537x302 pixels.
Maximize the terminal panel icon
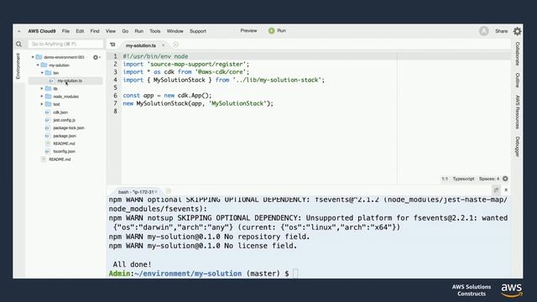coord(496,190)
